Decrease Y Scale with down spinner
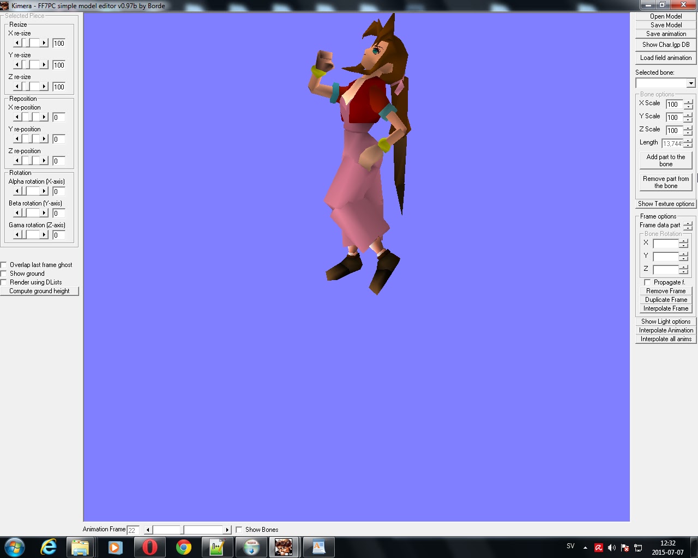 (688, 119)
